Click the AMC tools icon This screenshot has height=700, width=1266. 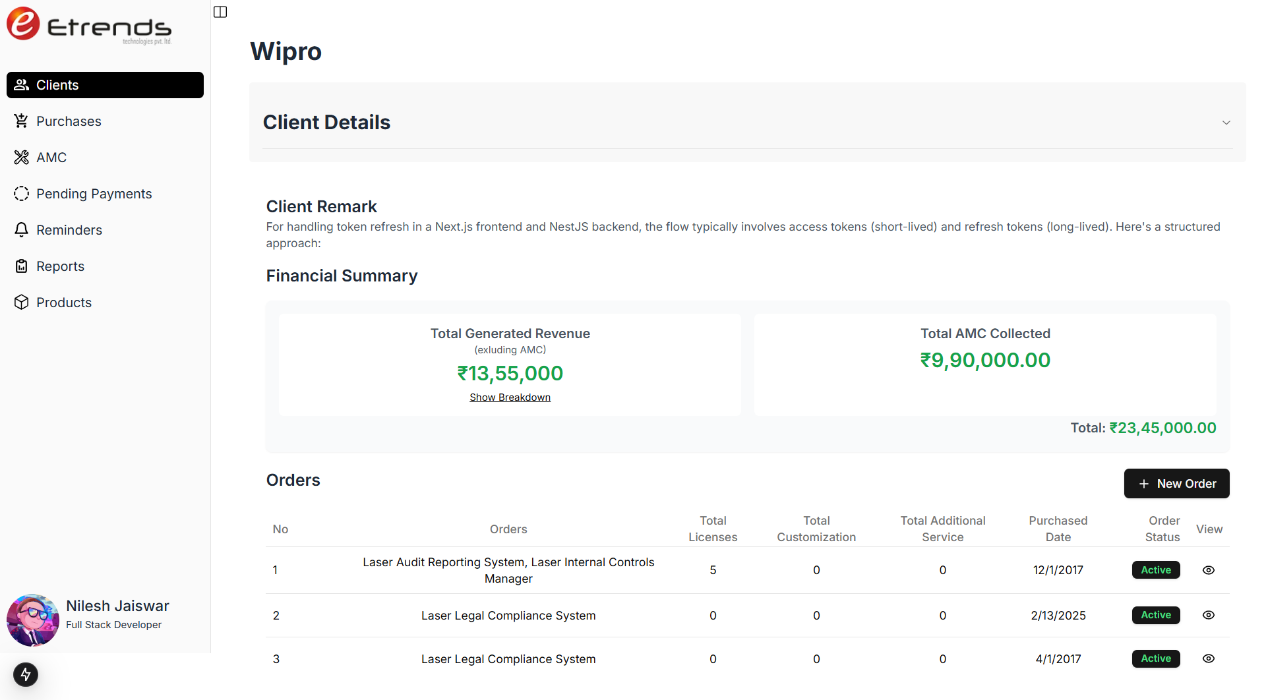[21, 158]
